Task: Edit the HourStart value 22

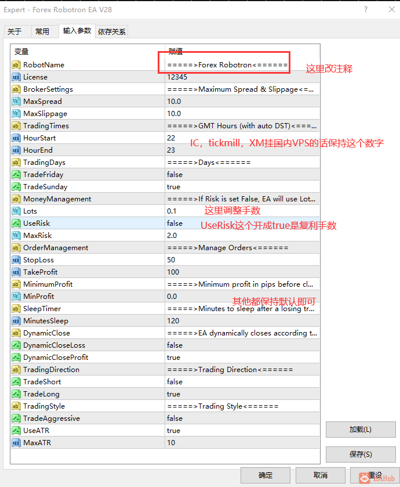Action: (171, 138)
